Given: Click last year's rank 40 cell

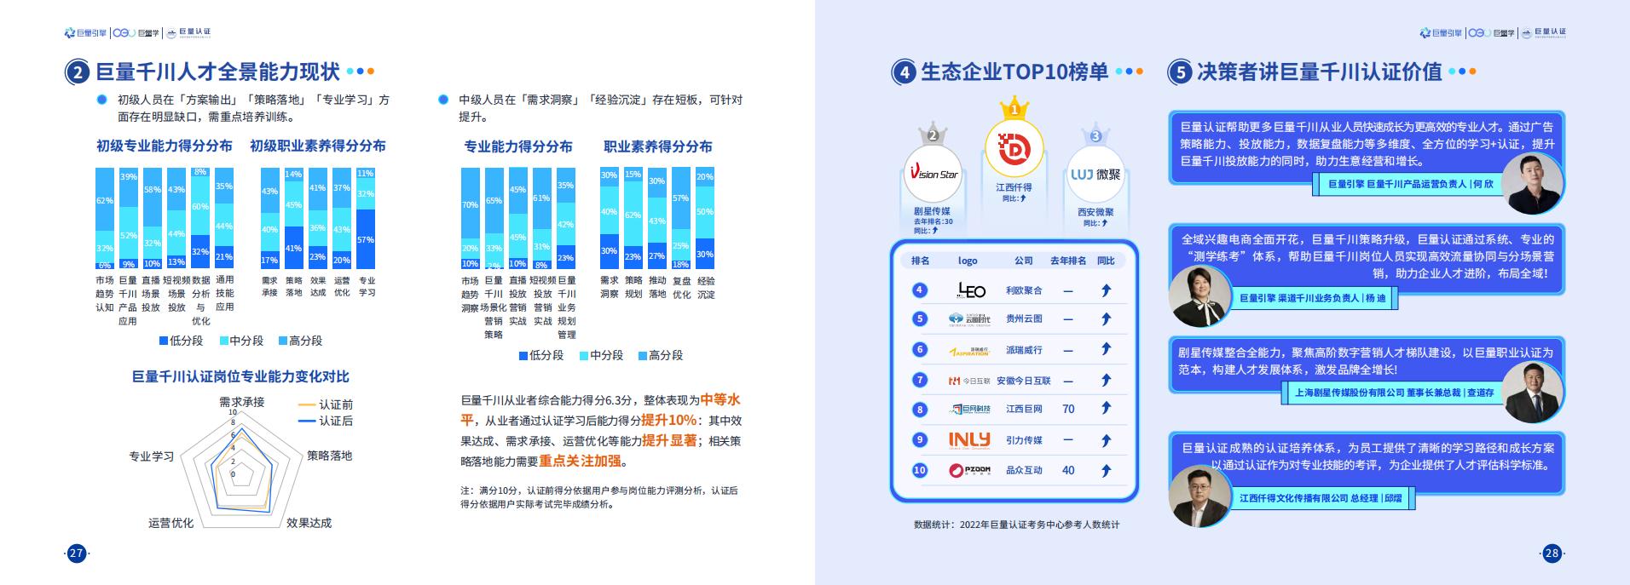Looking at the screenshot, I should pos(1068,470).
